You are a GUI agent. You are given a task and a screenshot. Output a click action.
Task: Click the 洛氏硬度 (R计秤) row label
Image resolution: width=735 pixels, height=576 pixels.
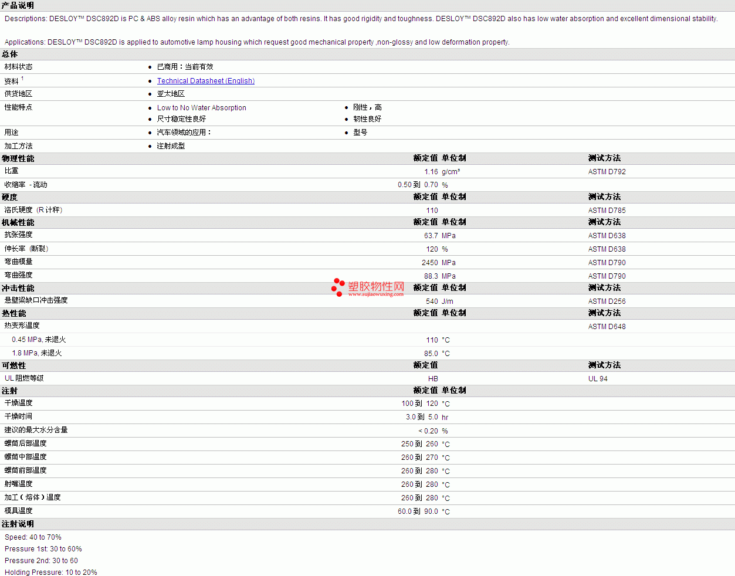click(33, 210)
